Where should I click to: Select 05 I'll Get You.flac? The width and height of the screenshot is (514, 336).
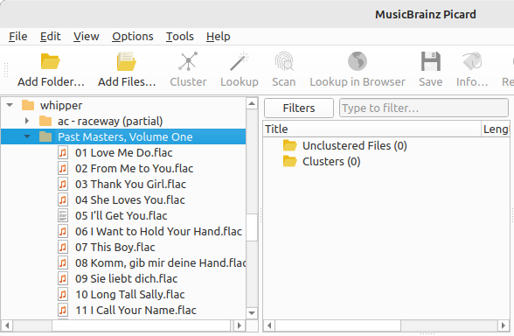tap(122, 215)
